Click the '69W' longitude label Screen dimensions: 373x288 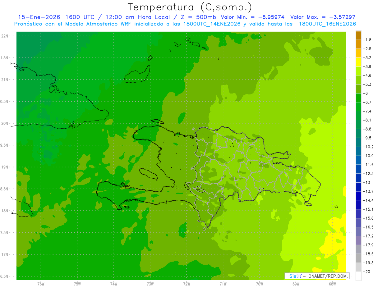point(296,284)
